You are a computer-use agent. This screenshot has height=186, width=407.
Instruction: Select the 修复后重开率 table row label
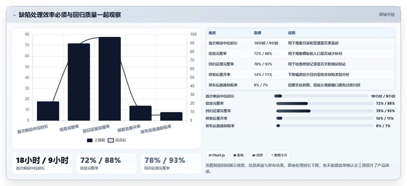(x=219, y=75)
